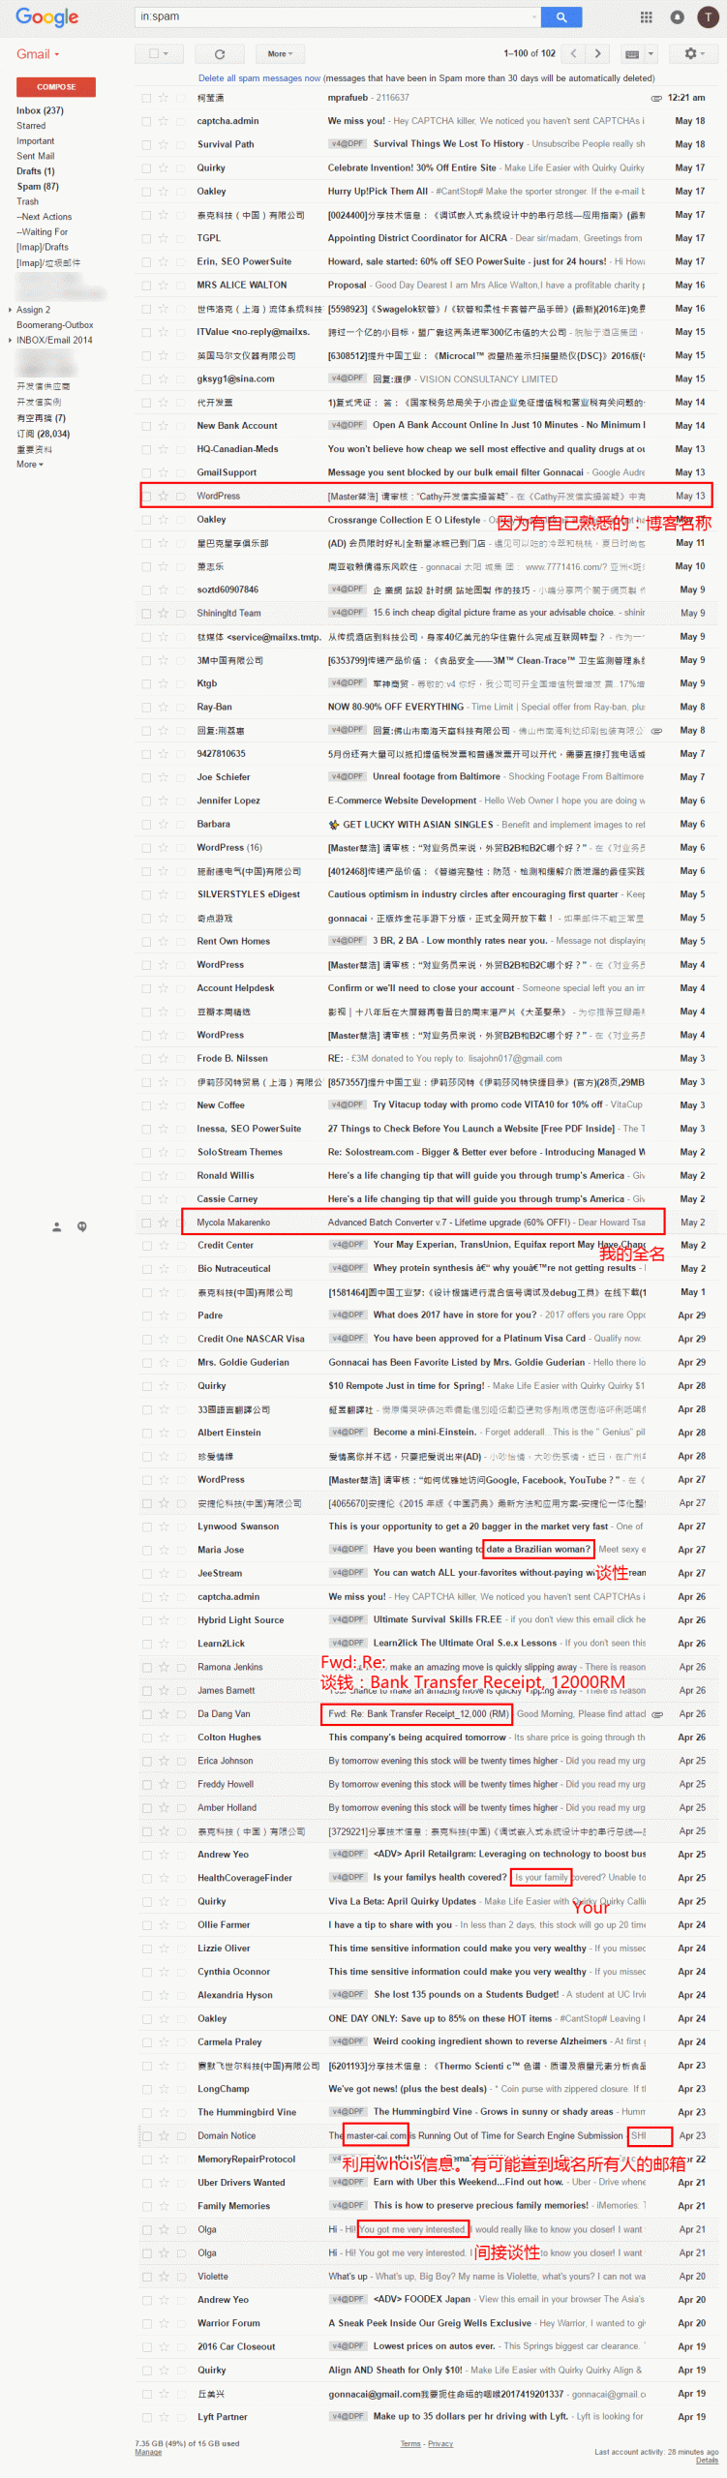Image resolution: width=727 pixels, height=2478 pixels.
Task: Open the toolbar More dropdown
Action: point(280,54)
